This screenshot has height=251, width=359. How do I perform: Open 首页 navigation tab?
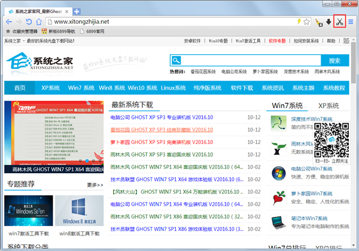[20, 88]
